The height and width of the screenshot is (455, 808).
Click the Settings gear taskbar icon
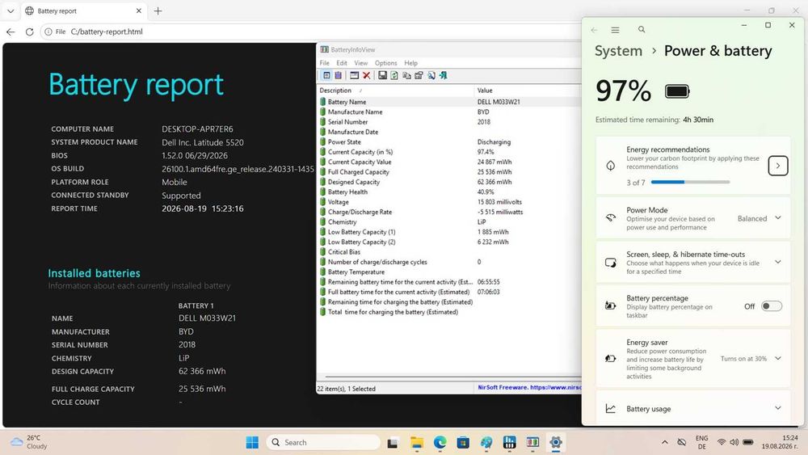click(x=556, y=442)
